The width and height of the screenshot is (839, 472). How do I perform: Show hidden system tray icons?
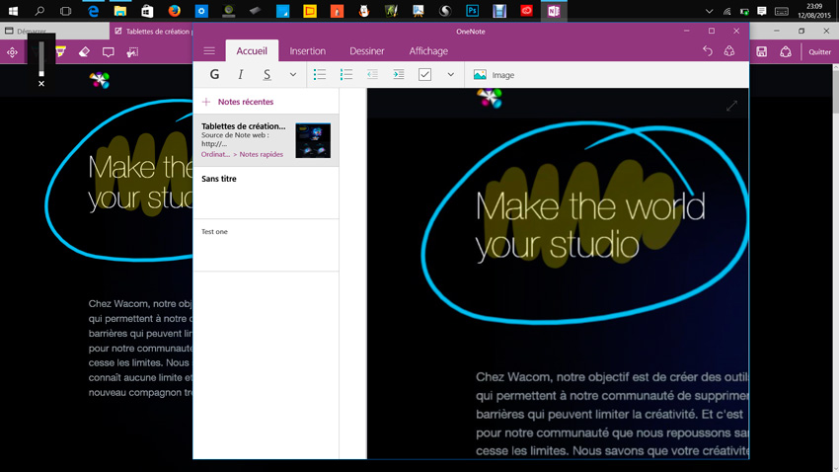pos(709,11)
